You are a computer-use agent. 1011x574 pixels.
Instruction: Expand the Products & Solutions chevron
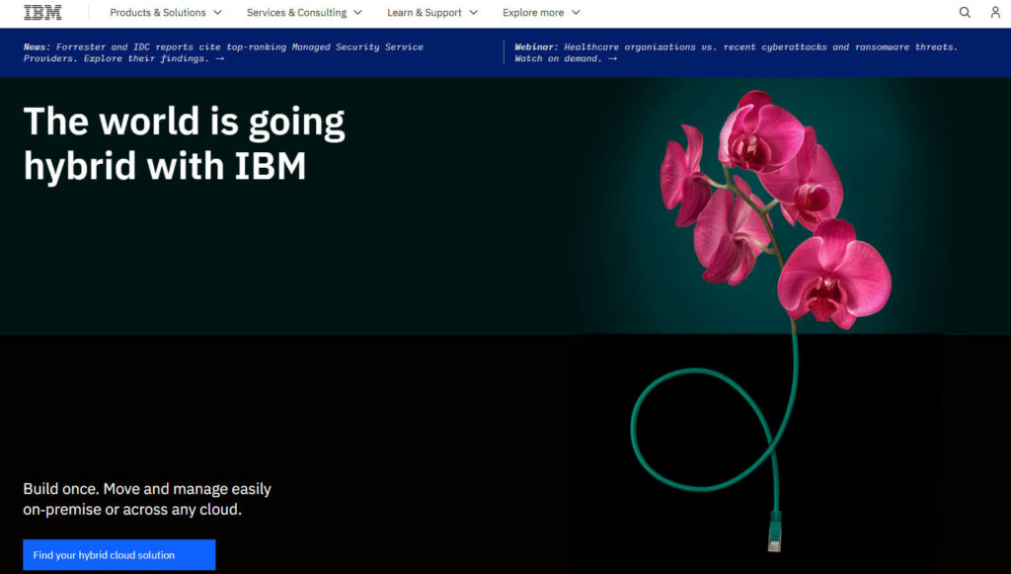pyautogui.click(x=218, y=12)
